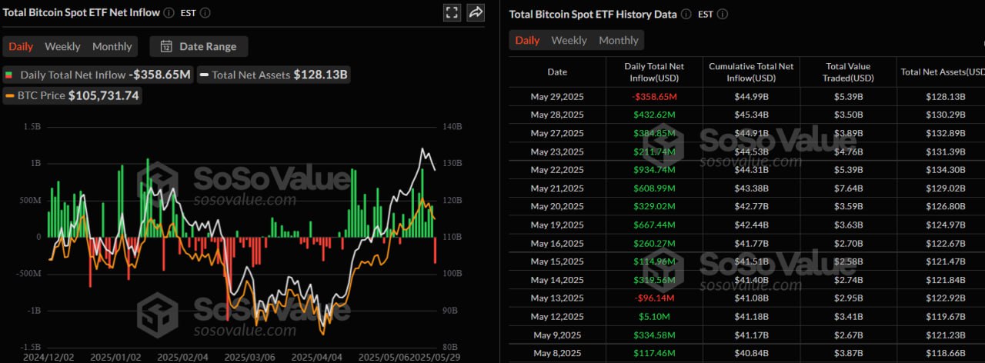Click the $128.13B cell in the May 29 row
Screen dimensions: 985x363
pos(946,97)
